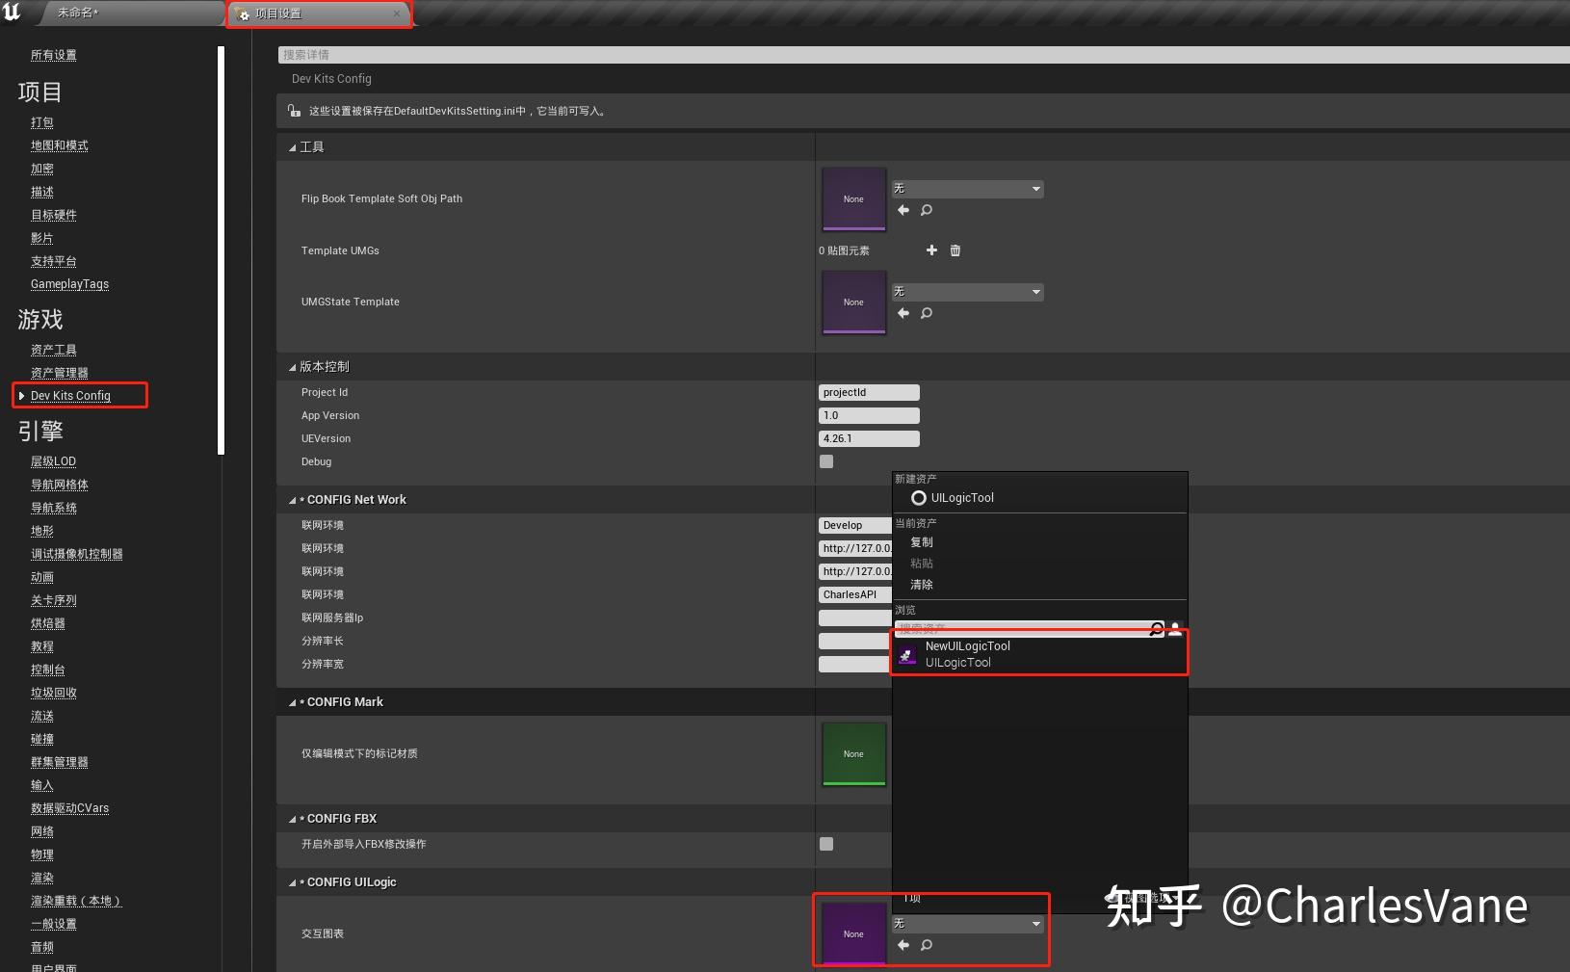Image resolution: width=1570 pixels, height=972 pixels.
Task: Collapse the 版本控制 section
Action: click(x=292, y=366)
